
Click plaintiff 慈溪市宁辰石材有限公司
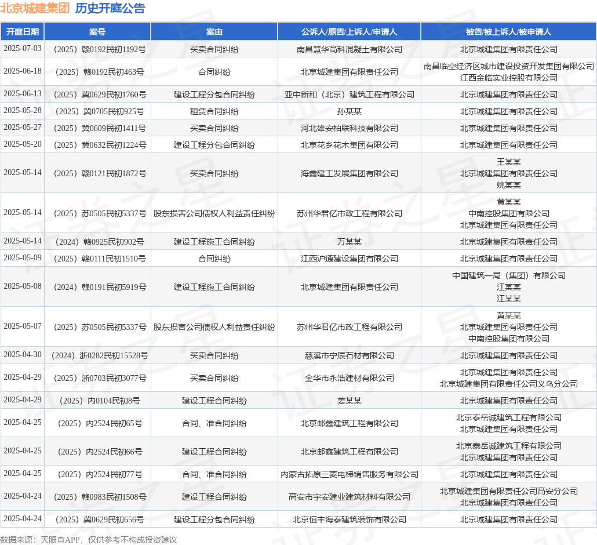point(349,355)
